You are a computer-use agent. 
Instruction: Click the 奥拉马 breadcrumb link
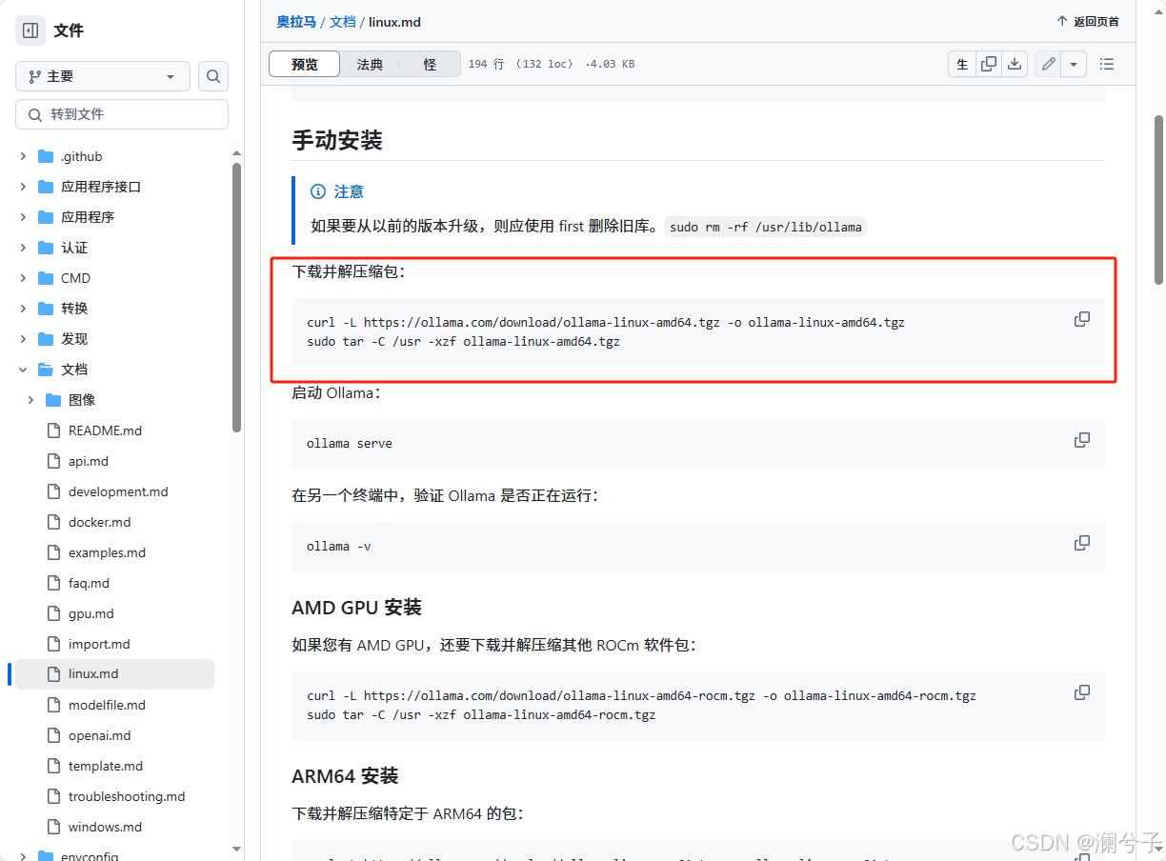click(x=296, y=22)
